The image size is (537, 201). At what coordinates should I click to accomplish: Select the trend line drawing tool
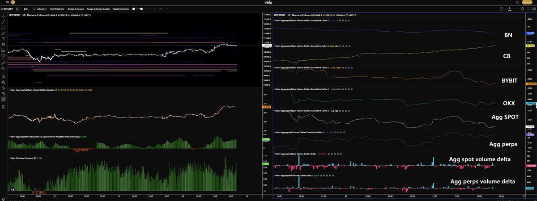click(x=3, y=21)
